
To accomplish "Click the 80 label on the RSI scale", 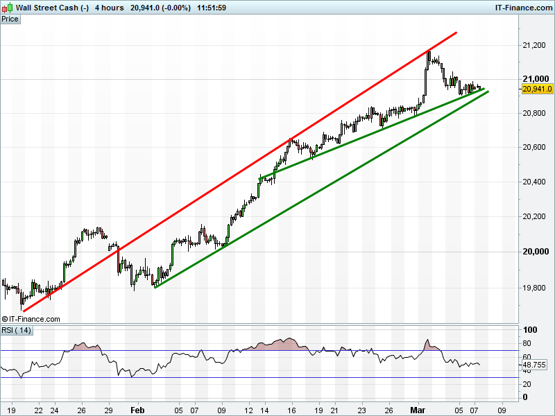I will coord(527,343).
